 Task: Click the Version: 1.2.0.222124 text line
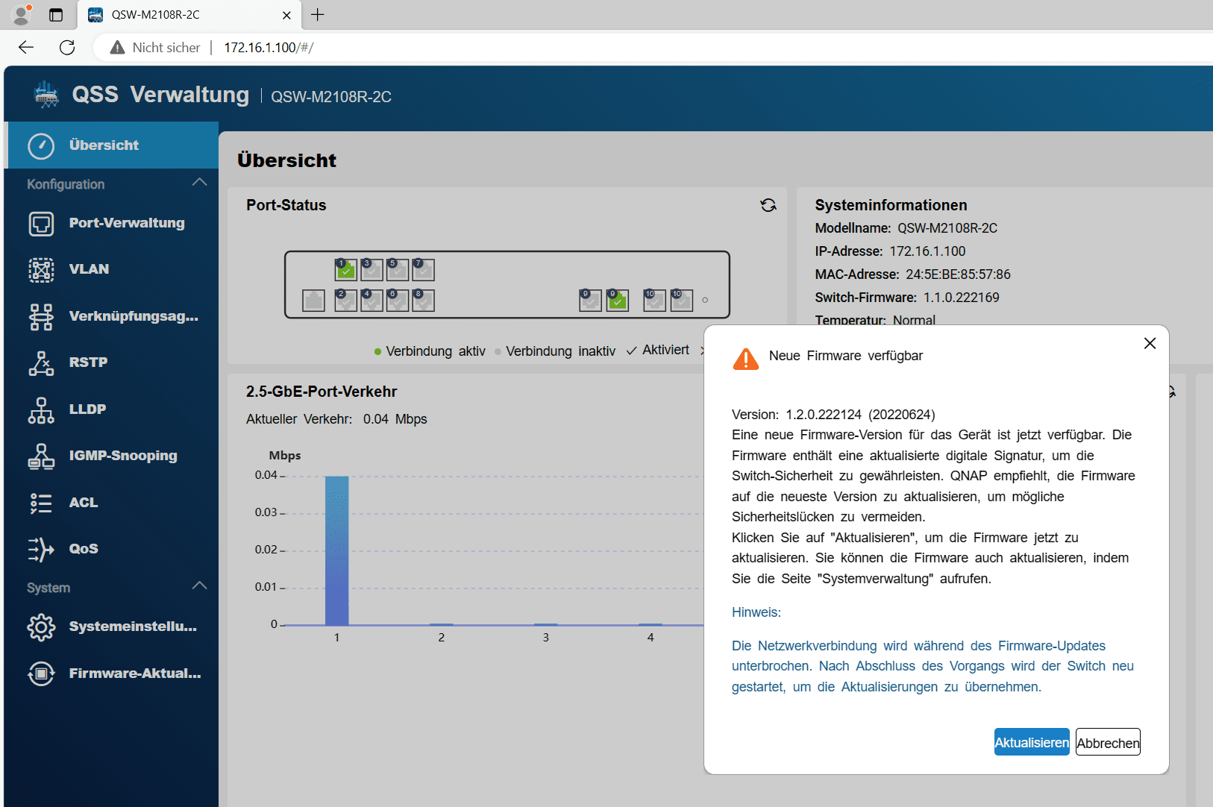coord(833,415)
